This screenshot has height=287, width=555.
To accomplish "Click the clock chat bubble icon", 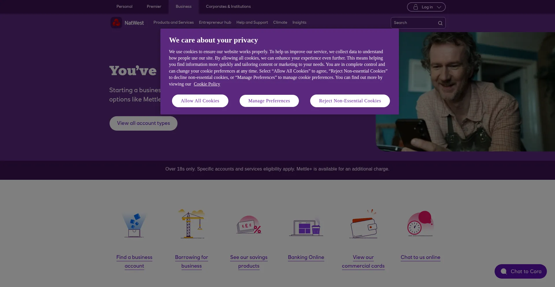I will [x=421, y=223].
